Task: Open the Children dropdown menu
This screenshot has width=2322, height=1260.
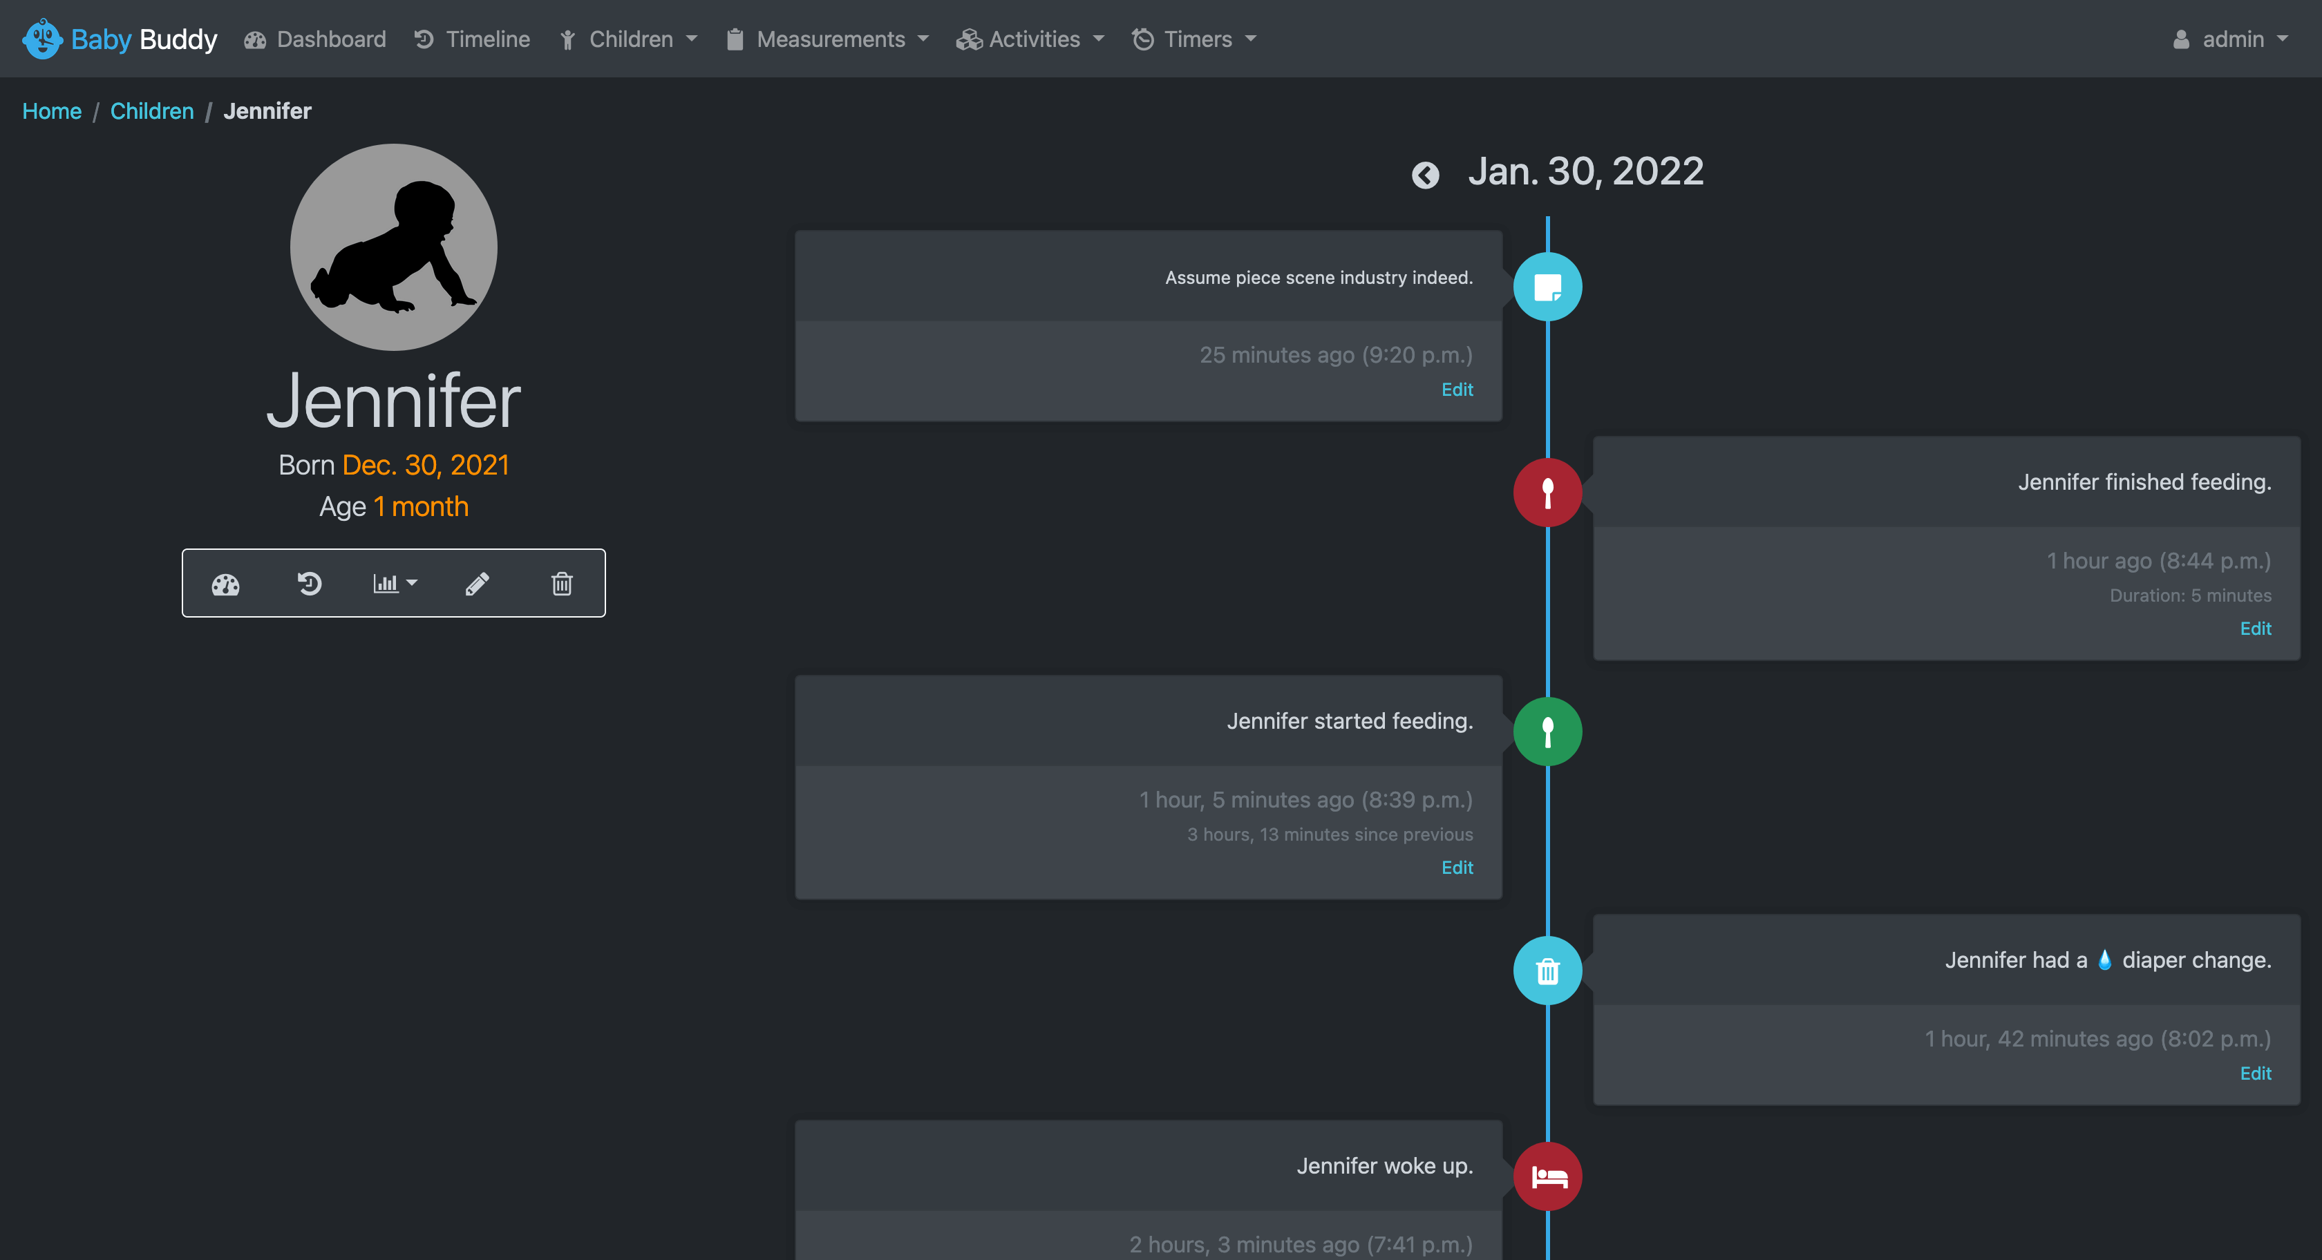Action: pos(628,39)
